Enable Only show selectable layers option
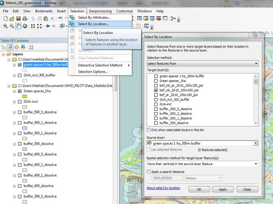The image size is (273, 204). [x=148, y=130]
